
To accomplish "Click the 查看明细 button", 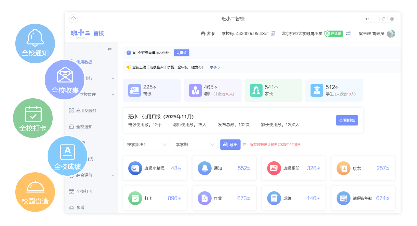I will (x=347, y=120).
